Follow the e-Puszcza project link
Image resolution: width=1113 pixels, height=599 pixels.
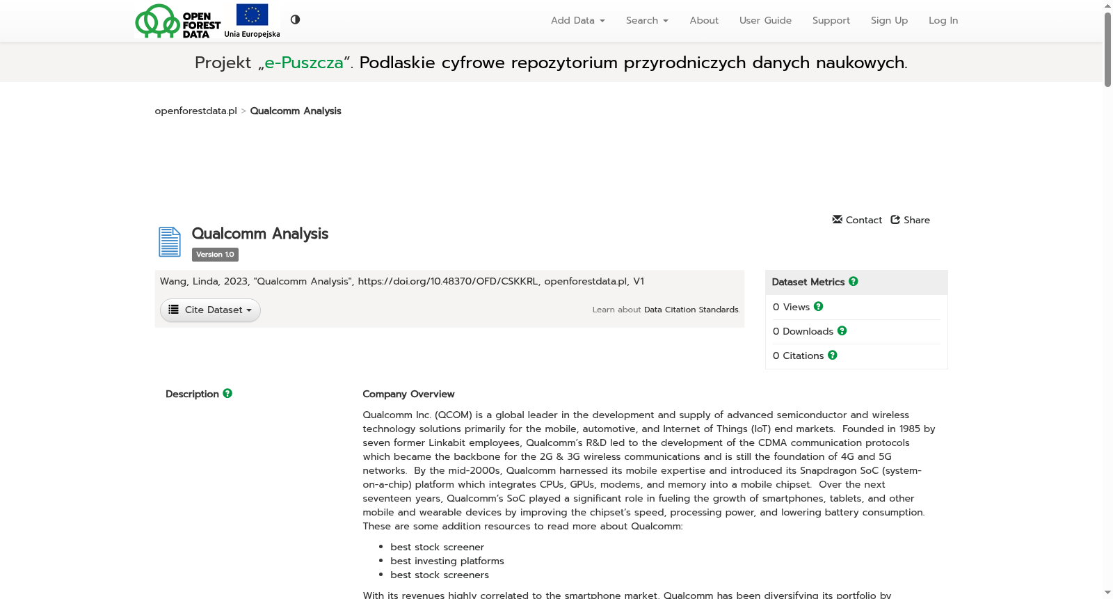[304, 63]
